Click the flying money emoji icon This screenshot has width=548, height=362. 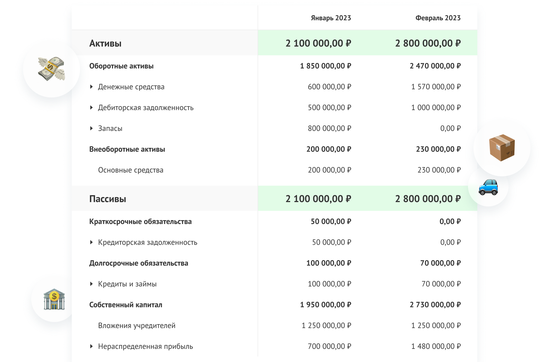coord(51,69)
